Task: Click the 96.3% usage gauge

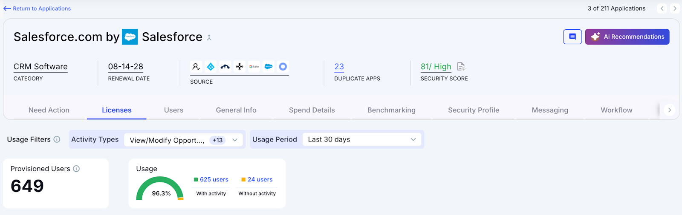Action: tap(160, 188)
